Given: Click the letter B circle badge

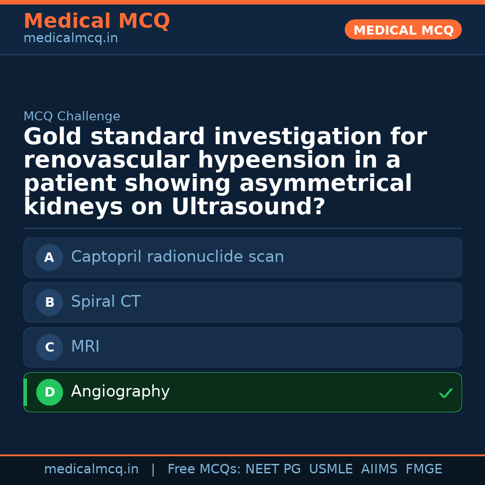Looking at the screenshot, I should (x=49, y=302).
